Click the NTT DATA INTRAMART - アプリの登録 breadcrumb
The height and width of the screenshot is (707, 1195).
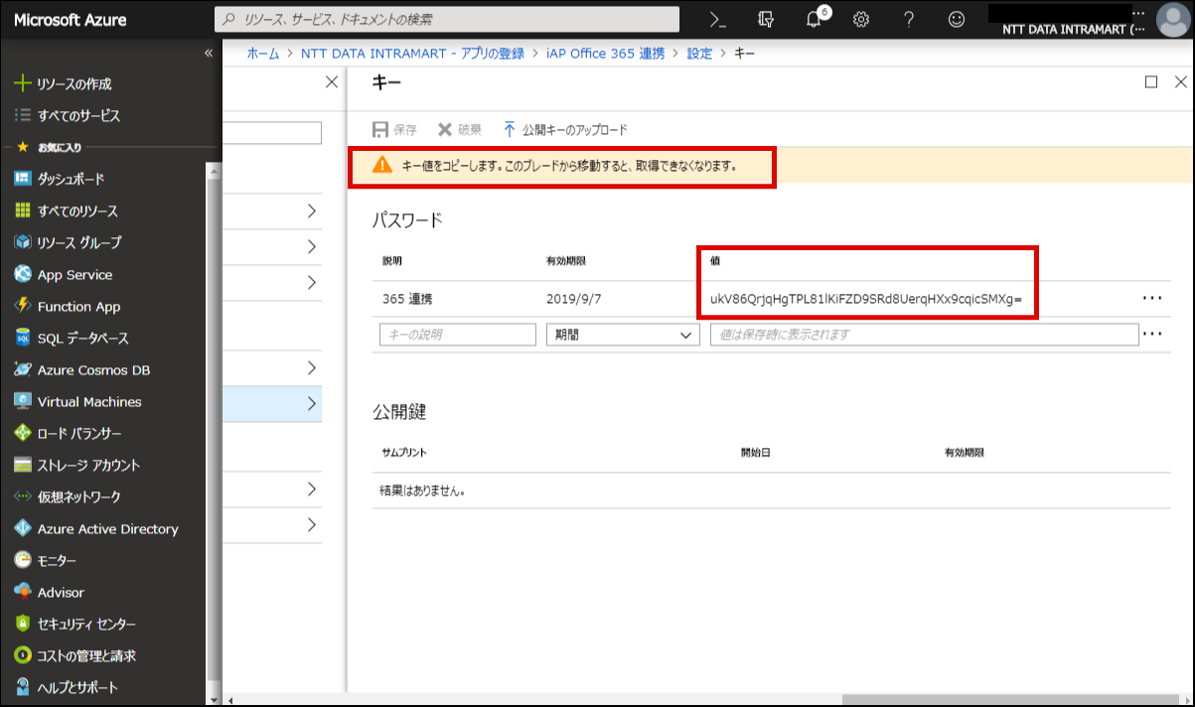click(412, 54)
